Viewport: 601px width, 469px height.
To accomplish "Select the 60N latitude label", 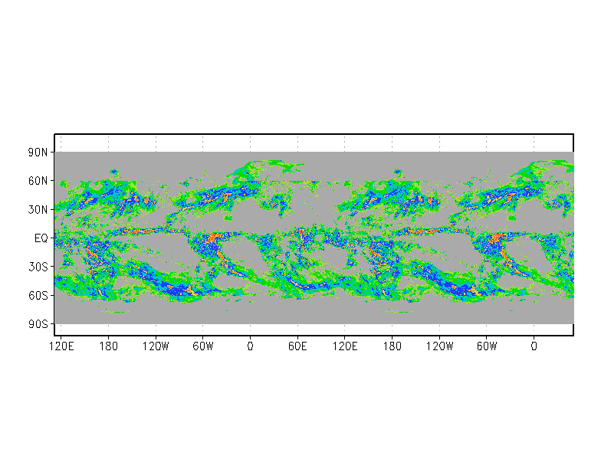I will click(38, 181).
